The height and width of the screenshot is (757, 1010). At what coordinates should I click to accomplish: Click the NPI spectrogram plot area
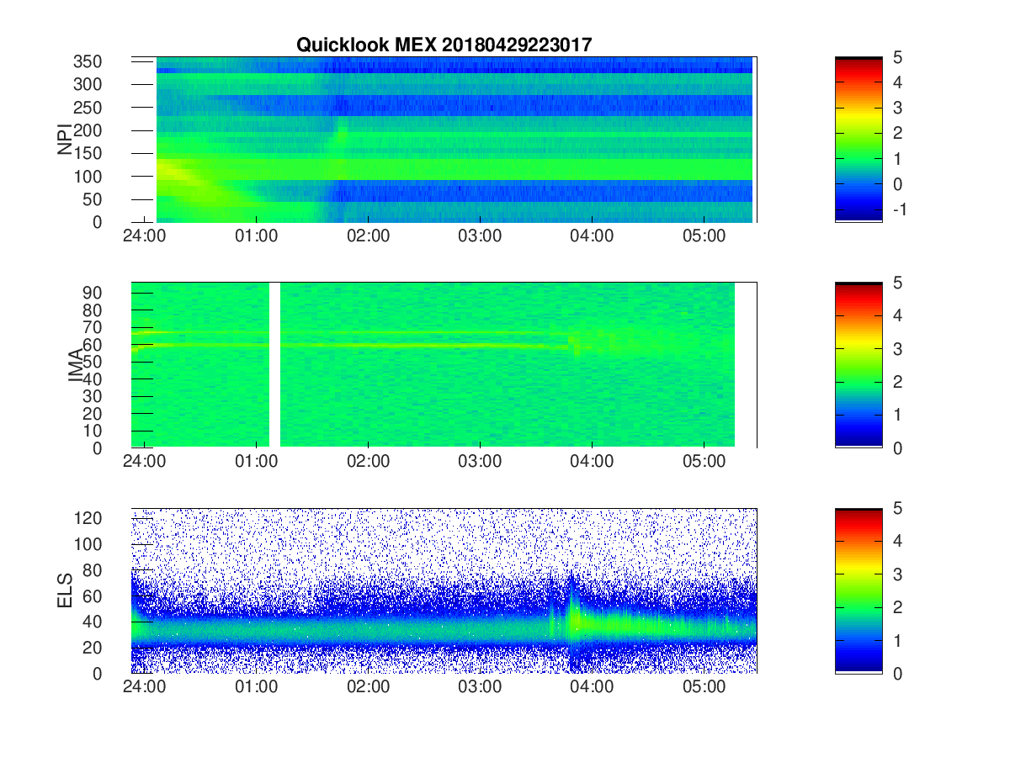click(x=444, y=140)
